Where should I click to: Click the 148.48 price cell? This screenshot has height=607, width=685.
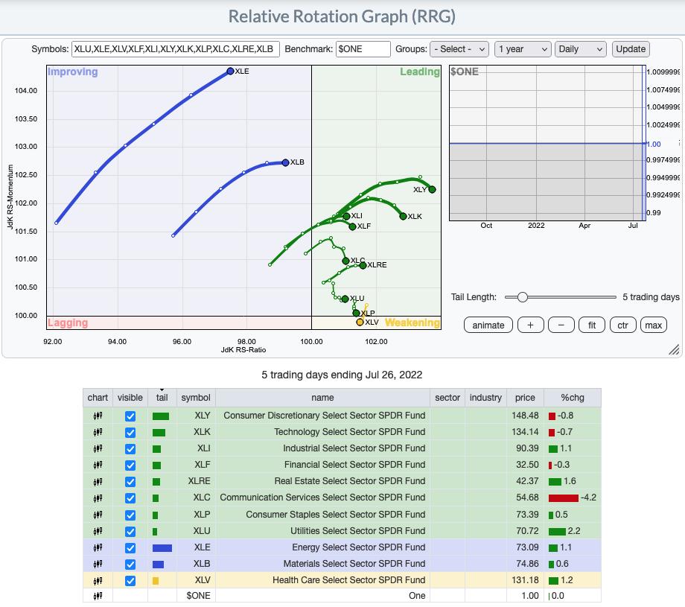pos(525,416)
